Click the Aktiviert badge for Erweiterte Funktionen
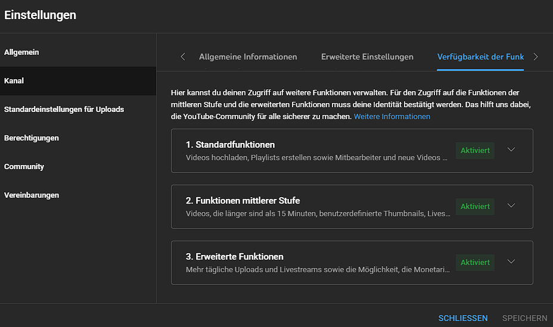The height and width of the screenshot is (327, 553). [475, 263]
